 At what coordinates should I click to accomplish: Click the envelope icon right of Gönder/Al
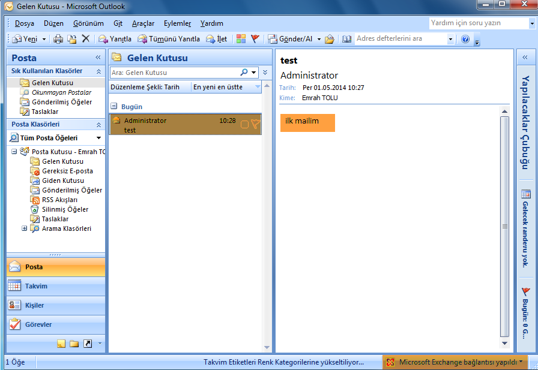[x=330, y=39]
